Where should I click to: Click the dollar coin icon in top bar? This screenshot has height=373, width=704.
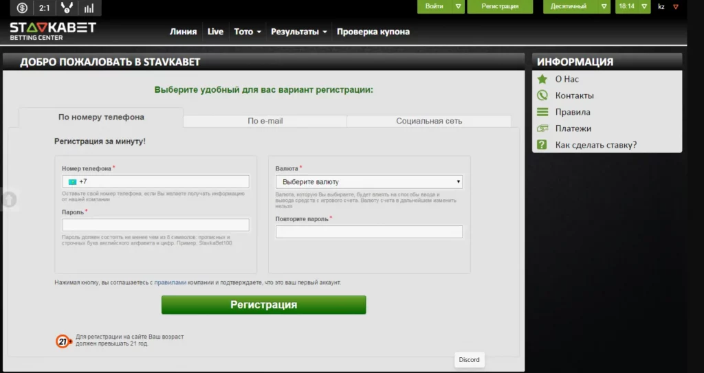[22, 8]
